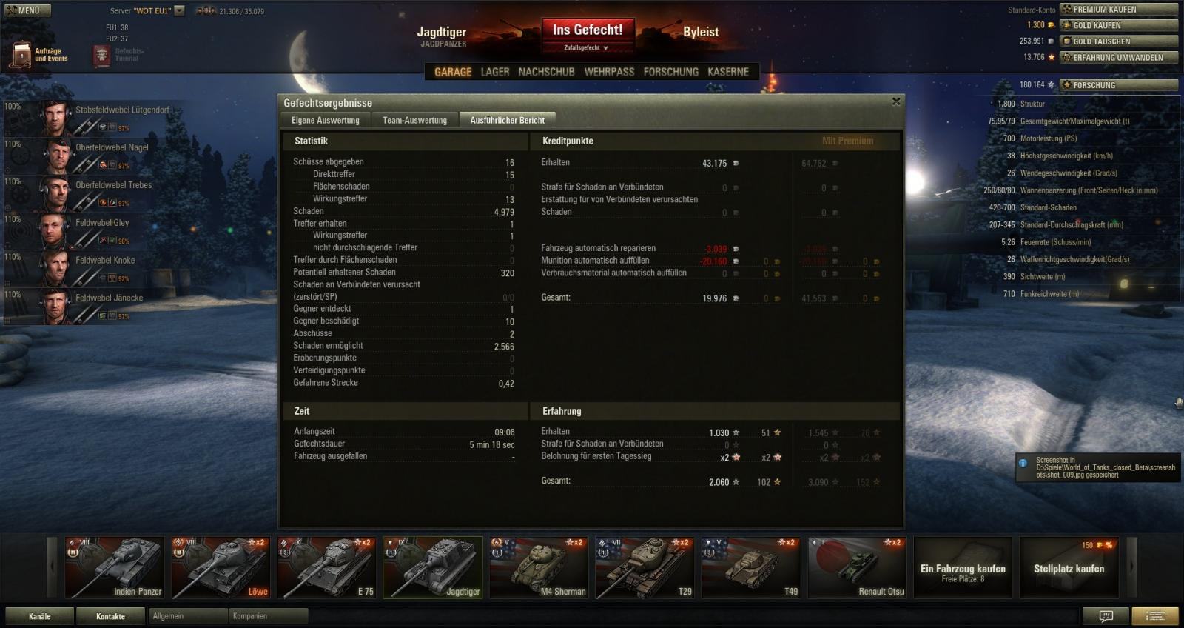Select the Löwe tank thumbnail
The image size is (1184, 628).
click(221, 567)
